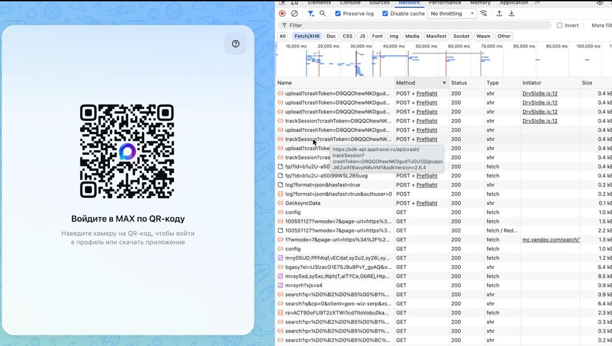Click the export HAR download arrow icon
The image size is (612, 346).
coord(512,14)
